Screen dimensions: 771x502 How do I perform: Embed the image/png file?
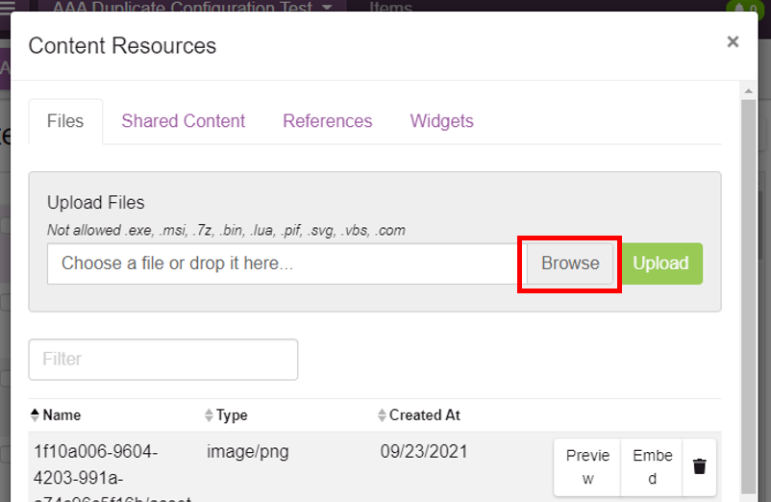coord(652,466)
